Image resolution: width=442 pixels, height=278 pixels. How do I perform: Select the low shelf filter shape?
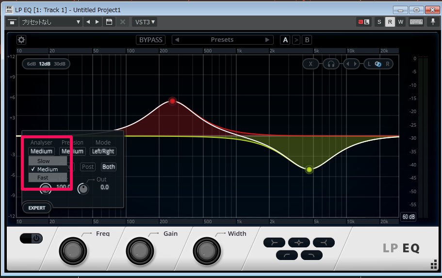coord(274,243)
